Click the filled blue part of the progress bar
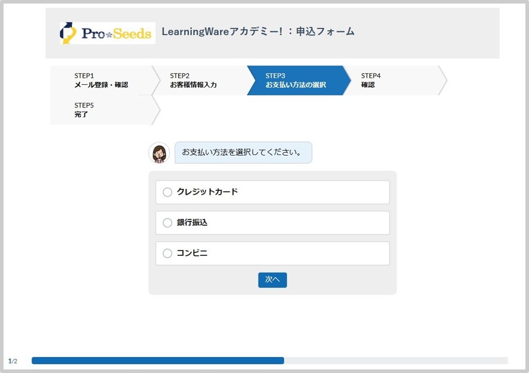This screenshot has width=529, height=373. 158,361
